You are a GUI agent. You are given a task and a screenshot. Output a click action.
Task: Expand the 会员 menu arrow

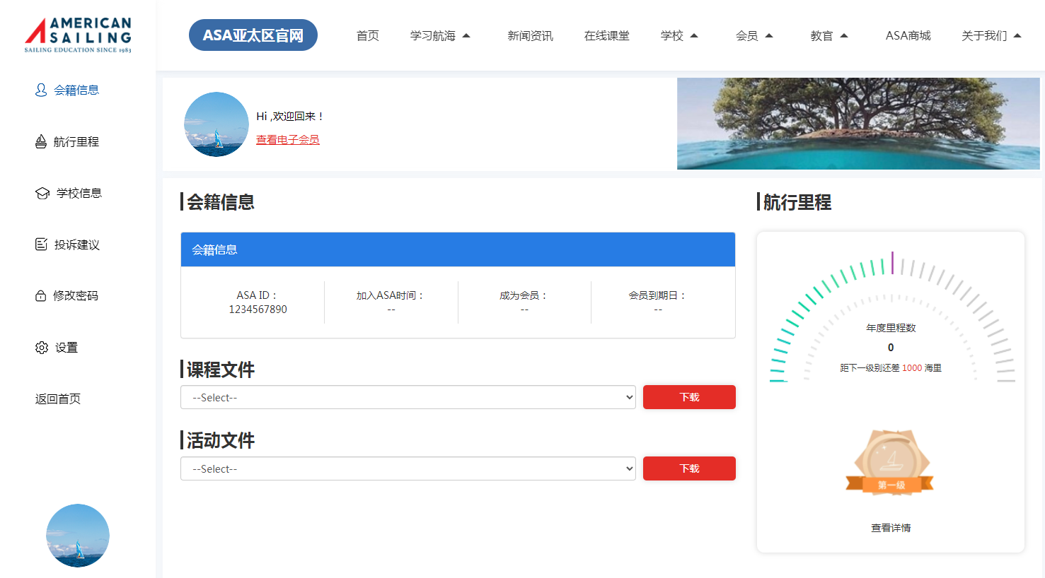[x=769, y=35]
